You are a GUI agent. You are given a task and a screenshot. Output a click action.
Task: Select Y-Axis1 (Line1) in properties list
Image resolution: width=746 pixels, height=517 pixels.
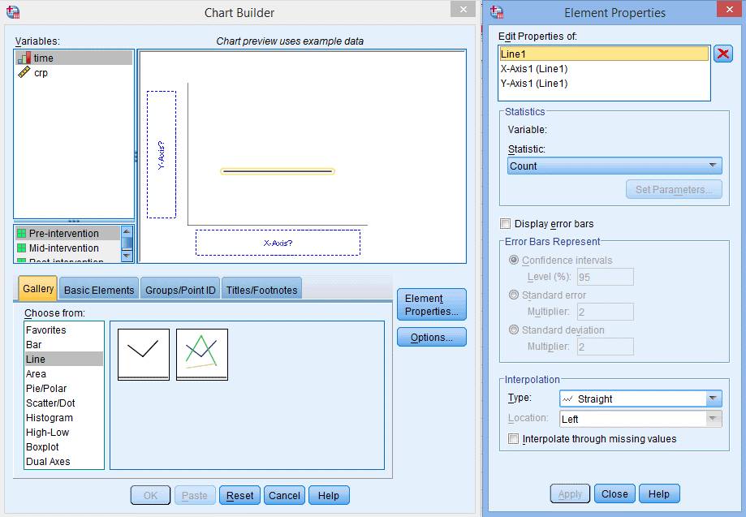coord(604,84)
